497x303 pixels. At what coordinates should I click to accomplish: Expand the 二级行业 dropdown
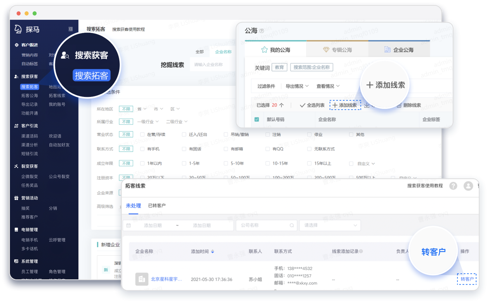(x=177, y=122)
